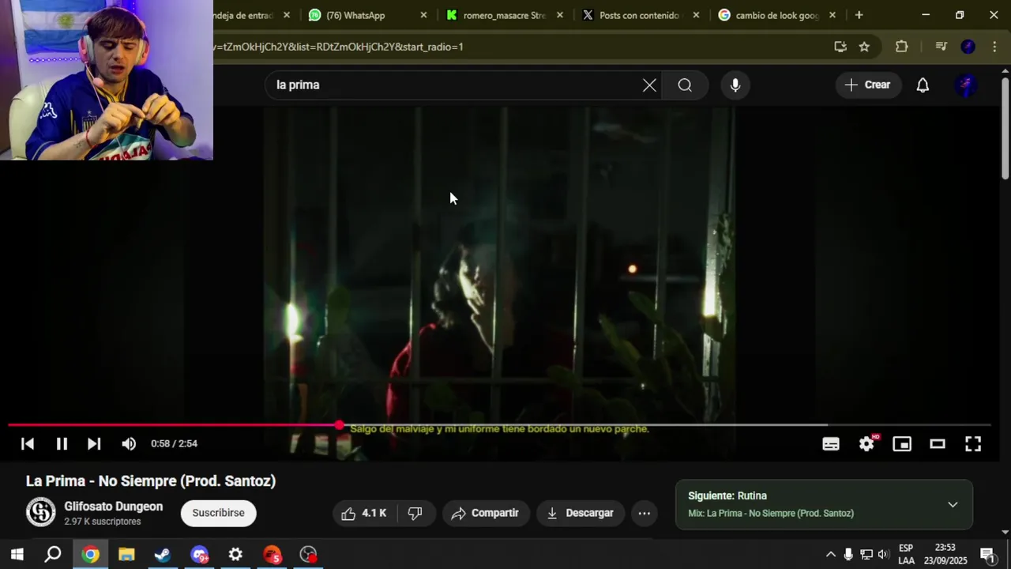This screenshot has height=569, width=1011.
Task: Open system volume in tray
Action: (x=883, y=555)
